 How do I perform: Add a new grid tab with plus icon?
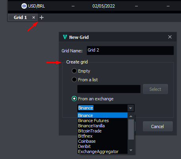pyautogui.click(x=42, y=17)
